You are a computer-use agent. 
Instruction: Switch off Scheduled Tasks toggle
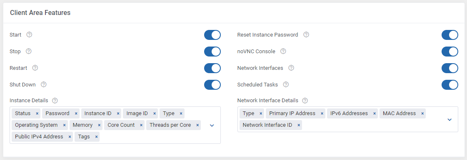click(450, 85)
